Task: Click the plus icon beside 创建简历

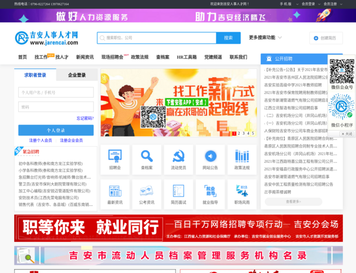Action: coord(316,38)
